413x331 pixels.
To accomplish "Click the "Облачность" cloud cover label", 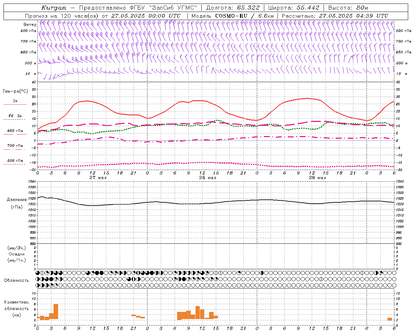I will pyautogui.click(x=16, y=281).
